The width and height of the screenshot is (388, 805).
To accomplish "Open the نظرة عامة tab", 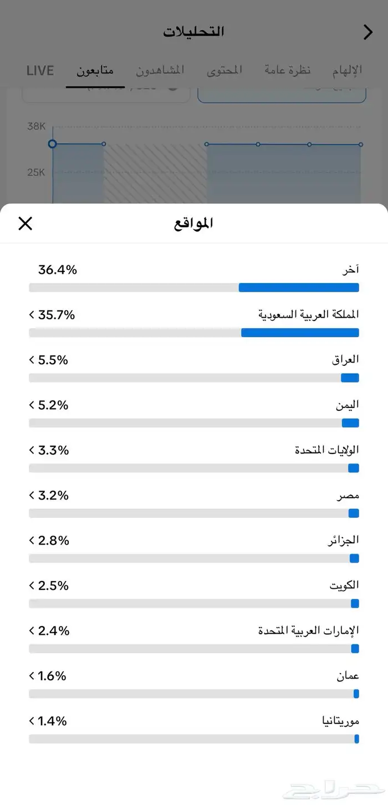I will tap(287, 70).
